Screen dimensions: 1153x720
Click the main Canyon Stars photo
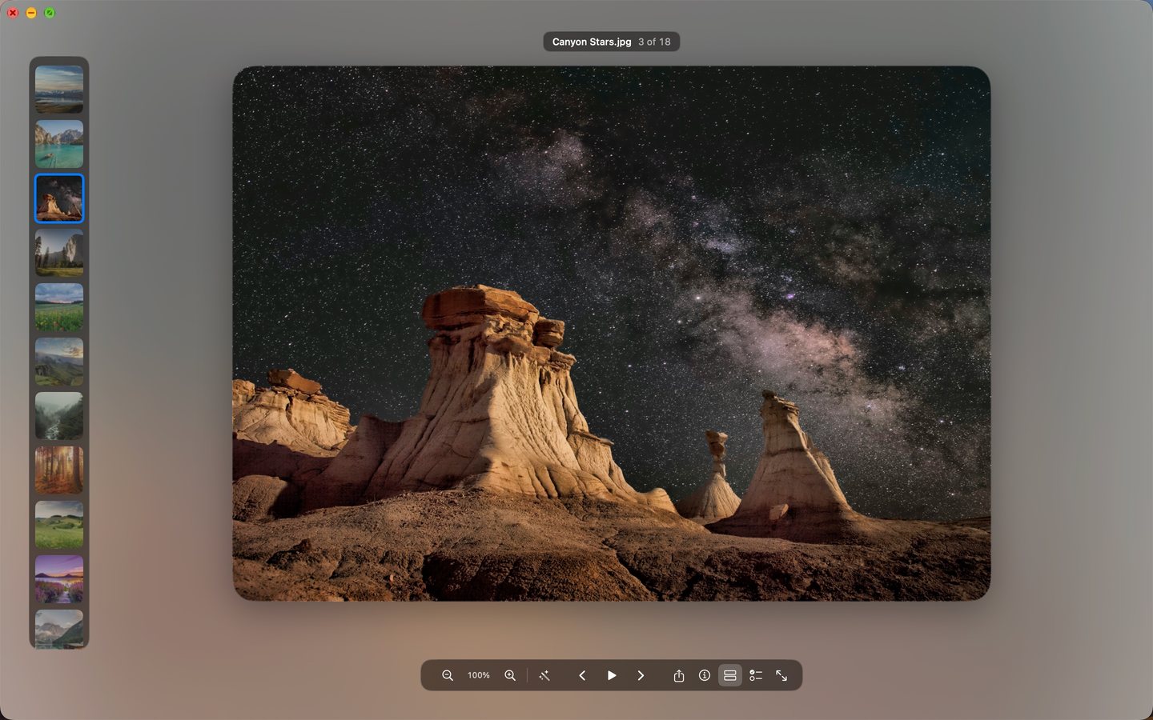click(612, 333)
